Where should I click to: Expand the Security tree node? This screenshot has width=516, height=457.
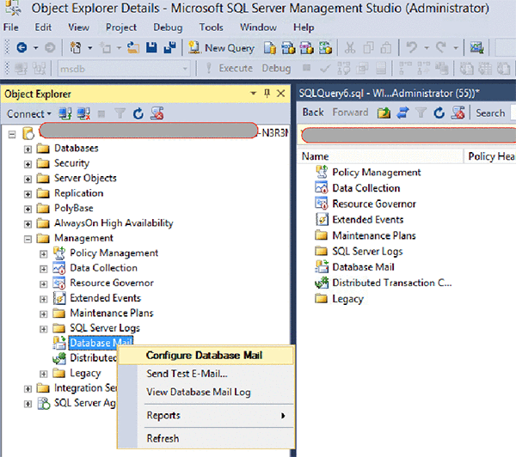tap(28, 164)
